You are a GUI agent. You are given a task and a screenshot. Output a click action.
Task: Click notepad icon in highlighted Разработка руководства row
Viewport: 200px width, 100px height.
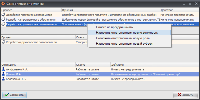pyautogui.click(x=3, y=24)
